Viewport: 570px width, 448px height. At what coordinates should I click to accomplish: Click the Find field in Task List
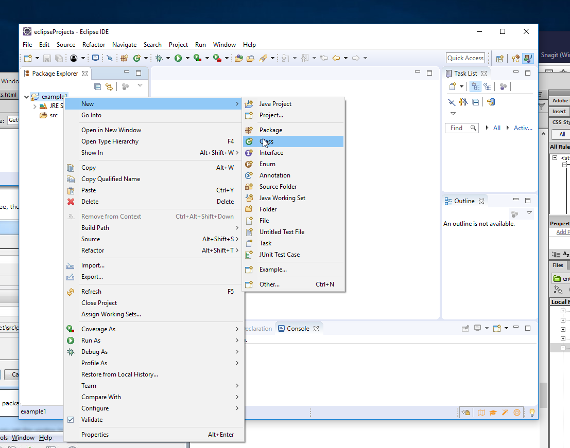462,128
